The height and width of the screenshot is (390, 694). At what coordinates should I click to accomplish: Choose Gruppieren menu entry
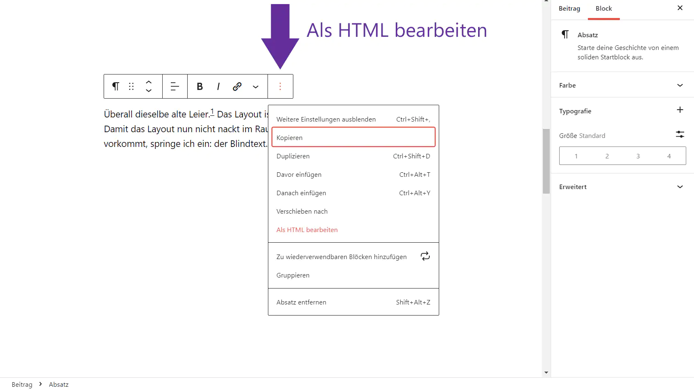(354, 275)
